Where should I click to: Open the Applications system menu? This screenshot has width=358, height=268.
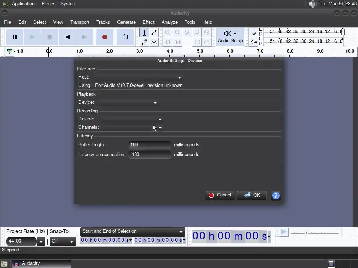(x=24, y=3)
